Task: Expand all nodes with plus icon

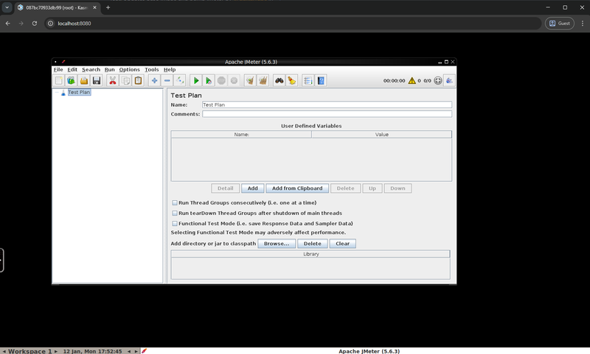Action: (154, 80)
